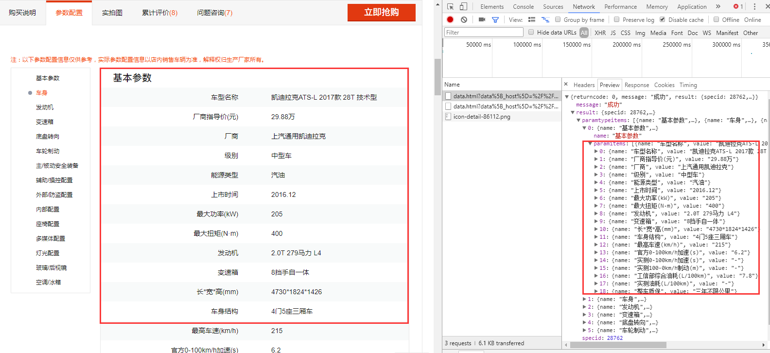
Task: Collapse the 基本参数 item 0 node
Action: coord(584,128)
